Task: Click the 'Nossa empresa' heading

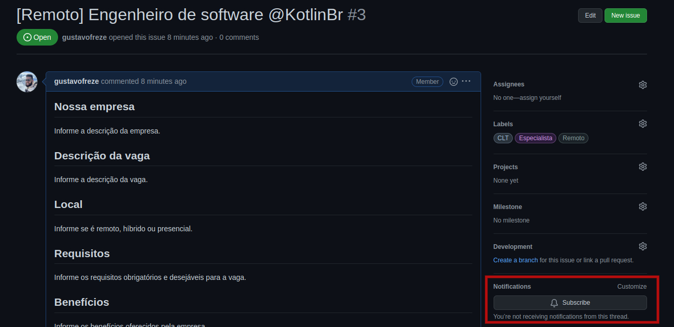Action: tap(94, 107)
